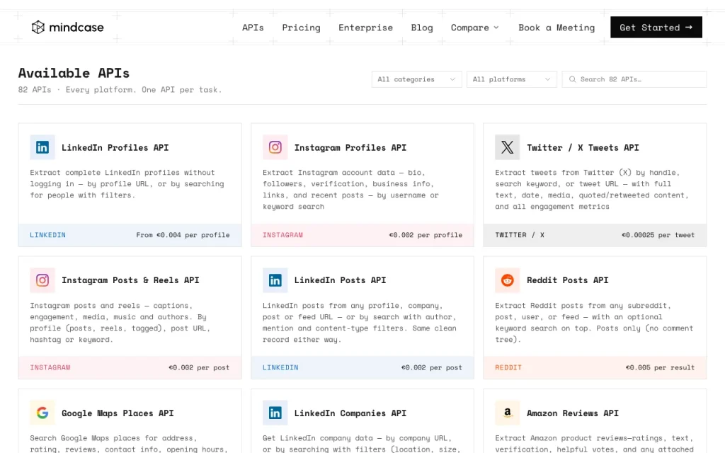This screenshot has width=725, height=453.
Task: Open the Enterprise menu item
Action: 365,28
